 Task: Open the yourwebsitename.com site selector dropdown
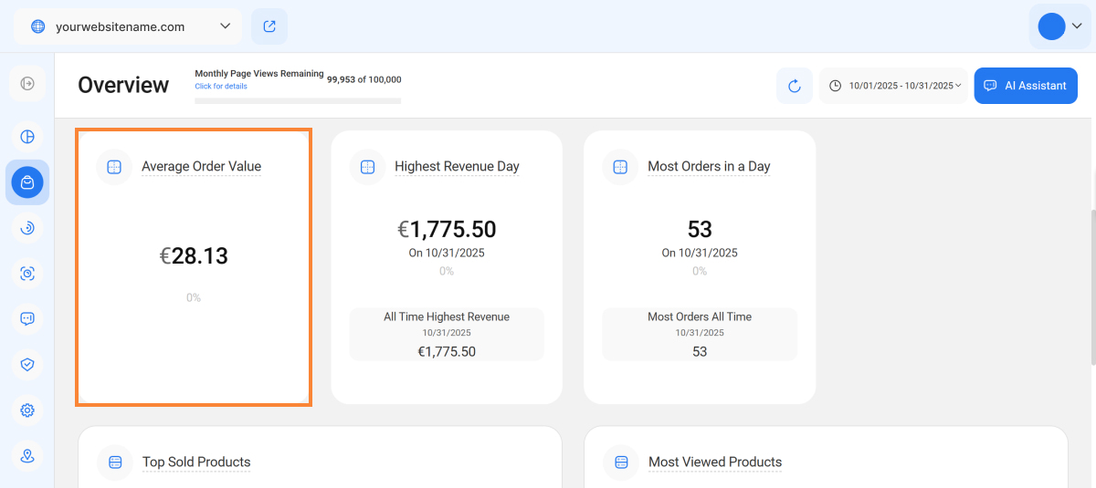pyautogui.click(x=128, y=26)
